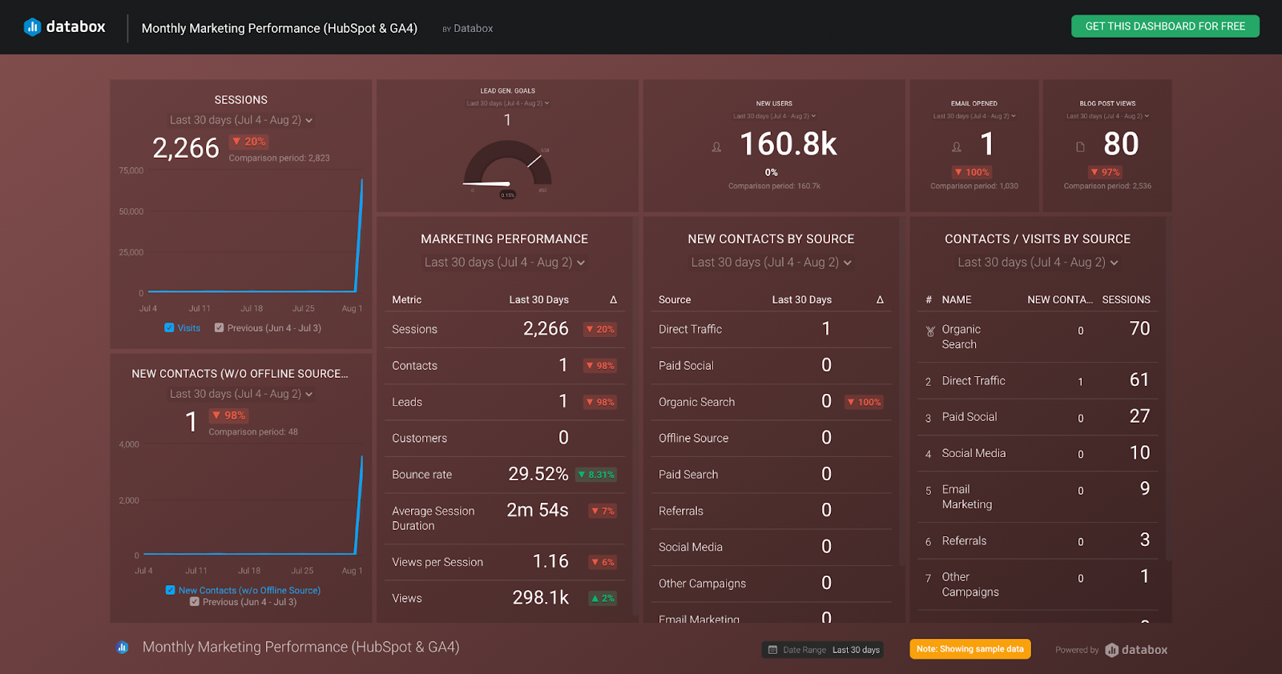Click the Paid Social source row
Viewport: 1282px width, 674px height.
[x=771, y=365]
